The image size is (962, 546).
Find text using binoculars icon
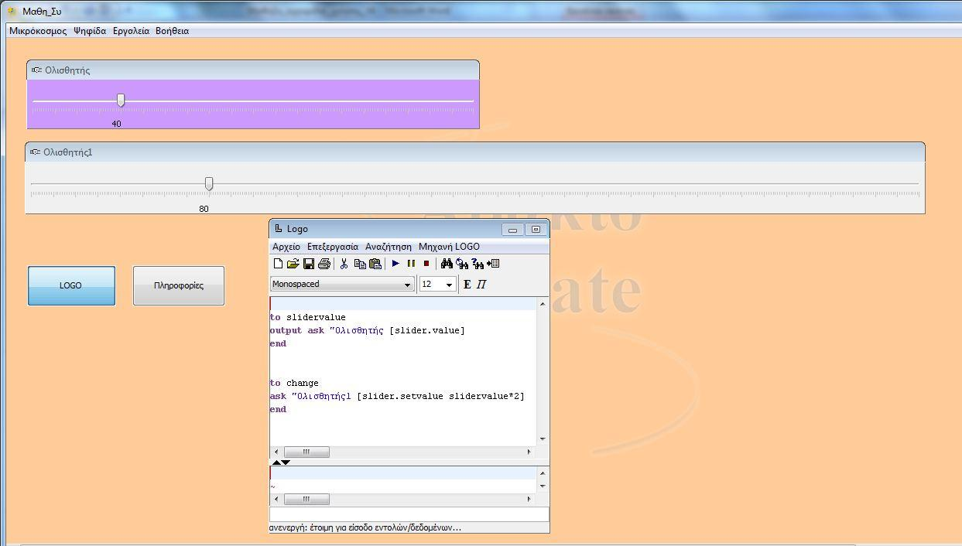(x=447, y=264)
